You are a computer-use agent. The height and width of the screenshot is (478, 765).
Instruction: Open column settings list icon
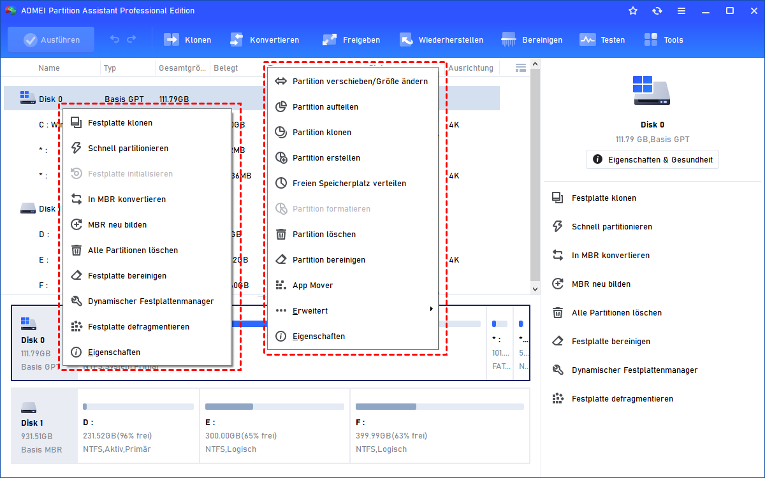point(521,68)
